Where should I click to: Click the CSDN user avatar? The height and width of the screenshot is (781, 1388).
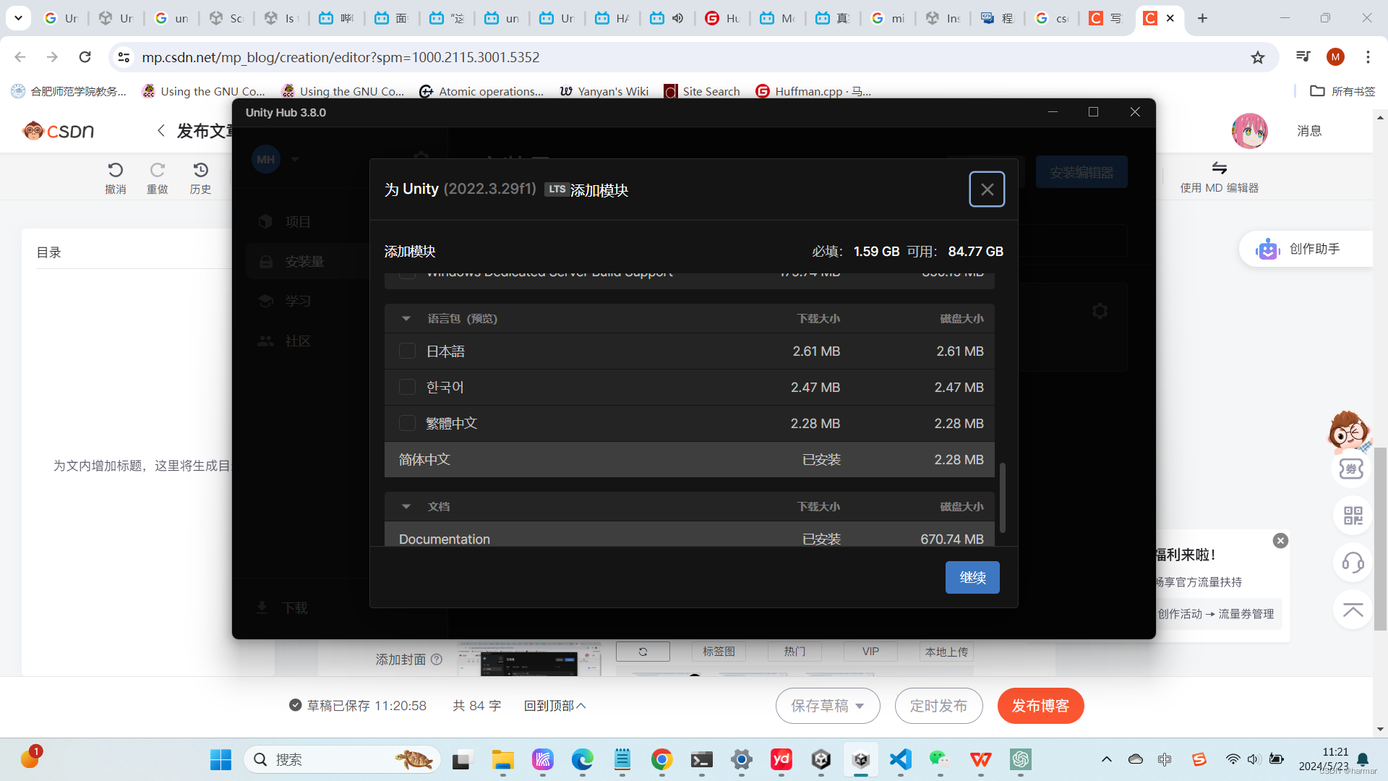(1249, 131)
